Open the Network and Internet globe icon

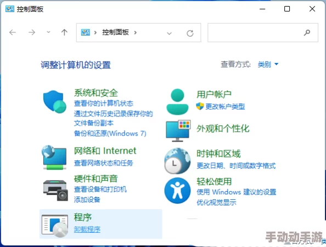pos(54,158)
